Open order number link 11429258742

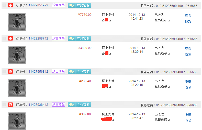[38, 38]
